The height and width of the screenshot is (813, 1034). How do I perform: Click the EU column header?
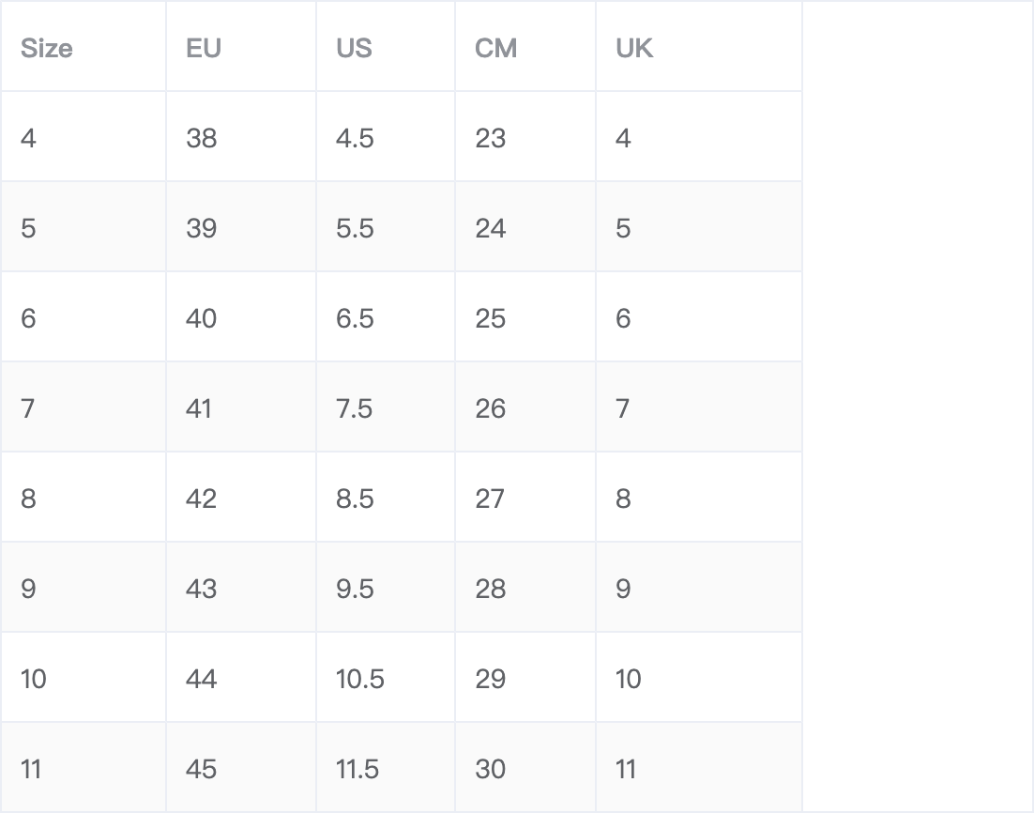pos(241,46)
